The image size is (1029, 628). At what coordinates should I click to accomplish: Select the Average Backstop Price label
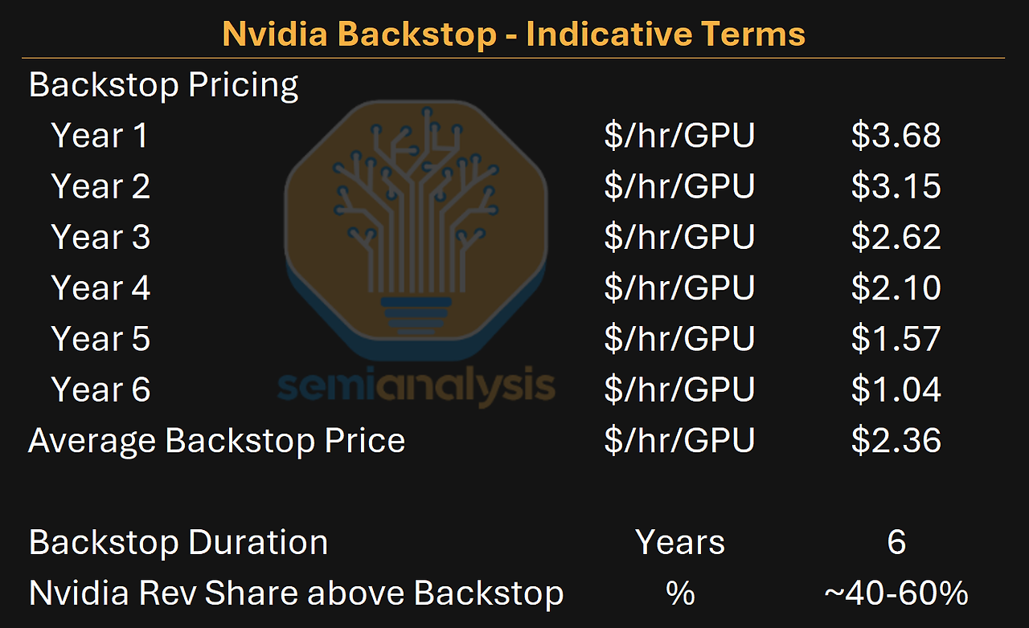click(x=217, y=441)
